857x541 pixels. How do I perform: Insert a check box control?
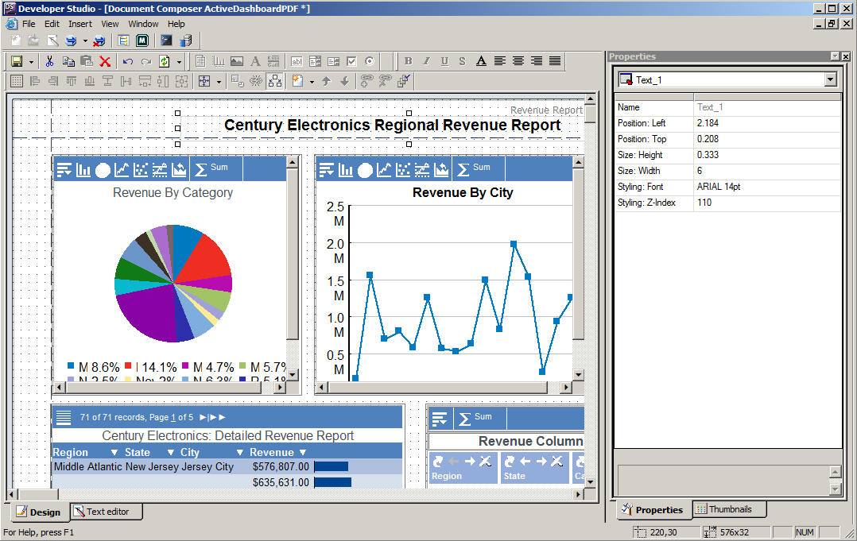351,61
